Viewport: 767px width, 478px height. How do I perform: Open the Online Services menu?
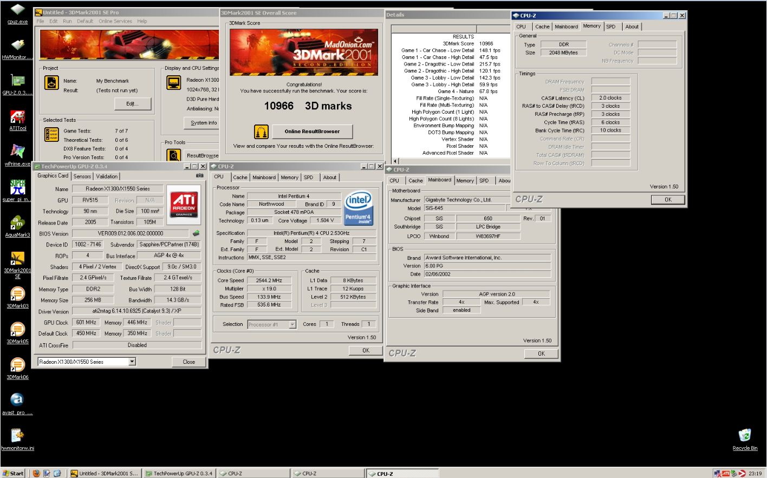(x=115, y=21)
